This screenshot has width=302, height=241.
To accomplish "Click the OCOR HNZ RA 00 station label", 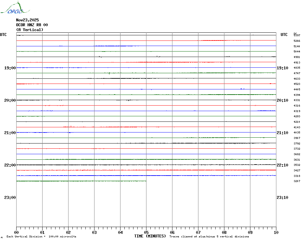I will 32,25.
